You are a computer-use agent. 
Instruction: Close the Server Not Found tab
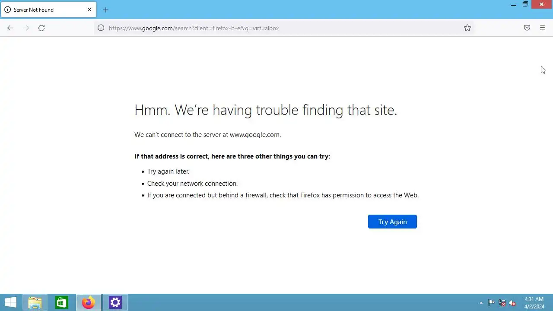tap(89, 10)
